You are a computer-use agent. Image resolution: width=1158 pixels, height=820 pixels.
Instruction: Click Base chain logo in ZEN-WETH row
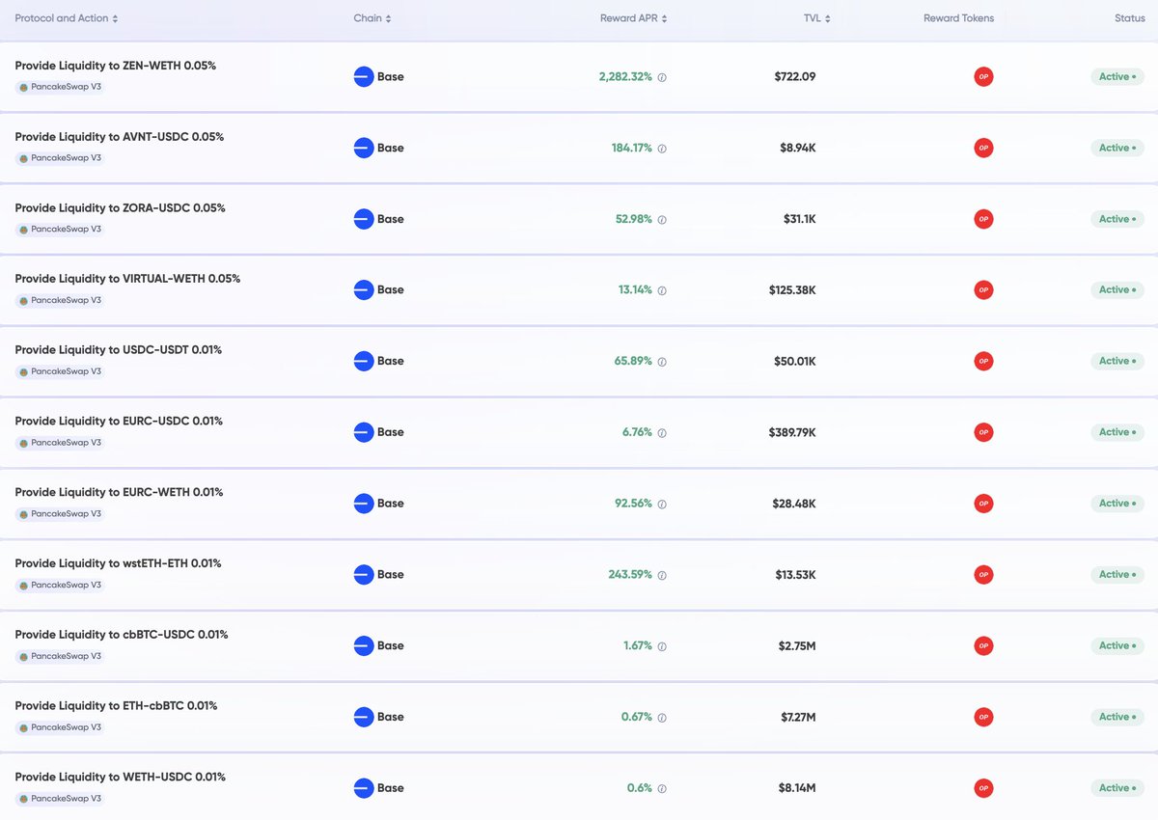tap(364, 76)
